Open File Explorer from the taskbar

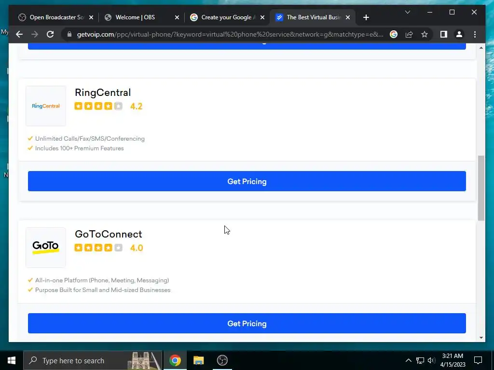click(198, 360)
